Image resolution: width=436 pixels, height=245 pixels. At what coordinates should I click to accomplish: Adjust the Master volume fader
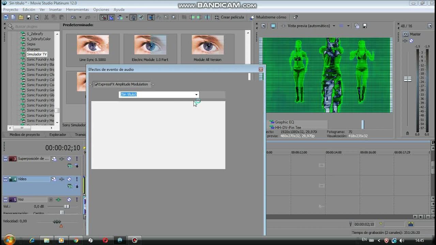407,79
